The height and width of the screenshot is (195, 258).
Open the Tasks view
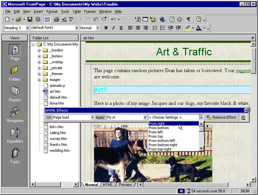(15, 154)
